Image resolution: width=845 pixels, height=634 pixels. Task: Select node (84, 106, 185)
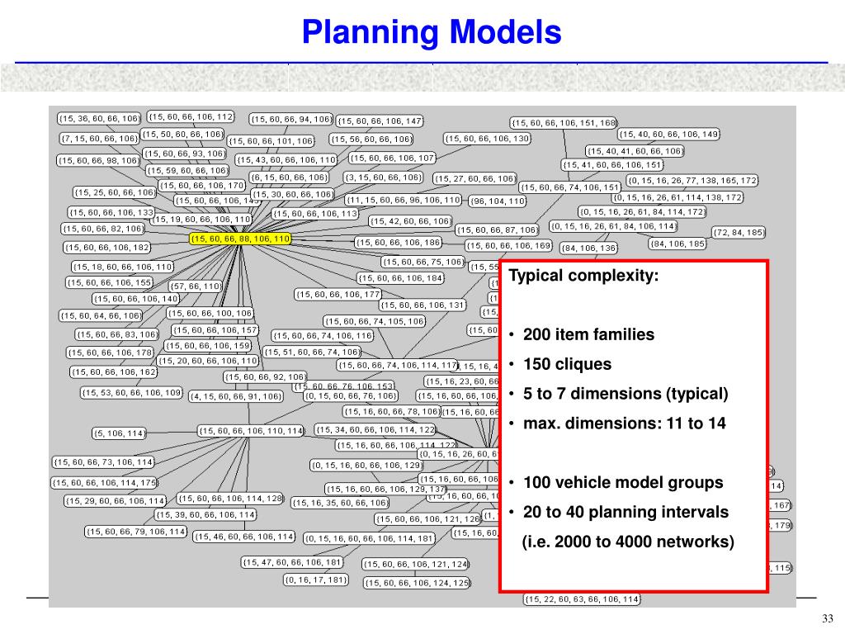[x=677, y=244]
